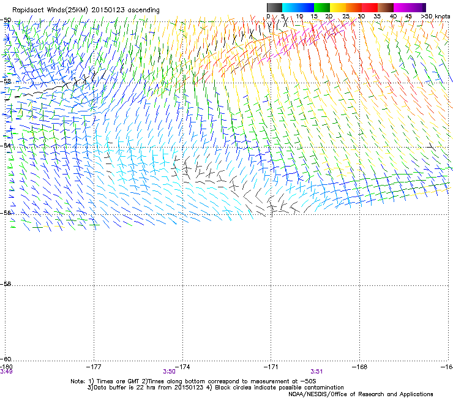Click the -177 longitude axis label
Screen dimensions: 453x398
pos(94,367)
